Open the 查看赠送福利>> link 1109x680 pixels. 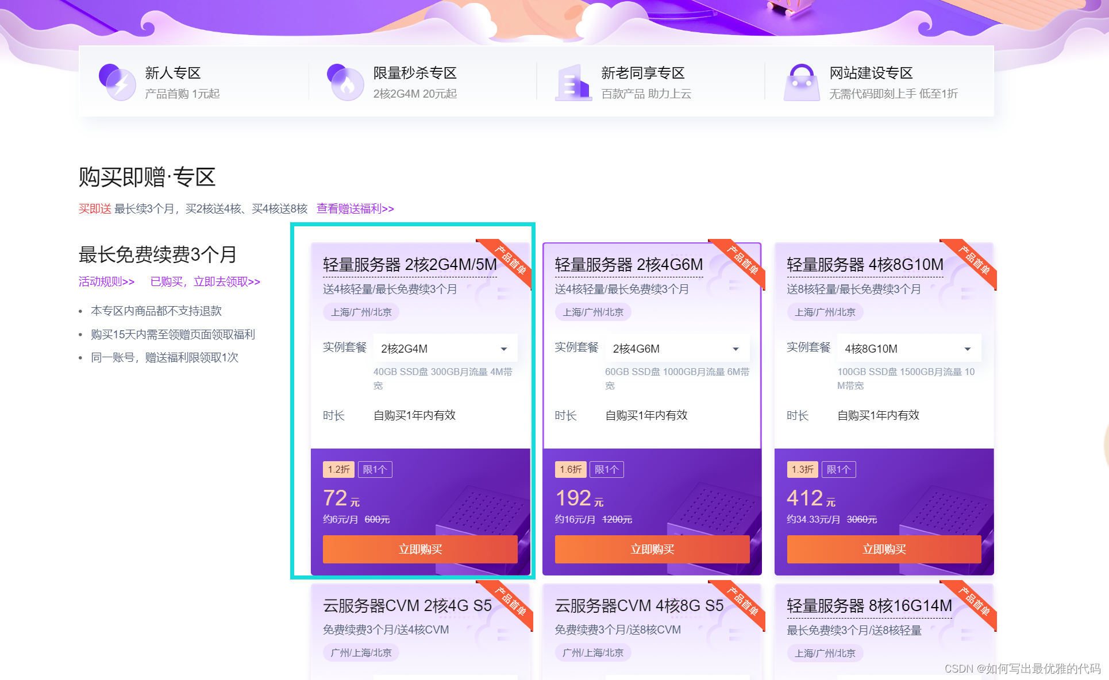[x=355, y=208]
